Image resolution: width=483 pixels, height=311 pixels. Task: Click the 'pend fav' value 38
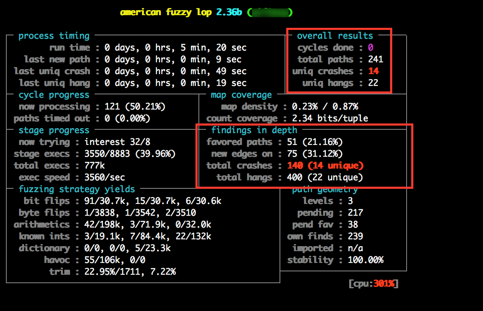click(x=353, y=225)
